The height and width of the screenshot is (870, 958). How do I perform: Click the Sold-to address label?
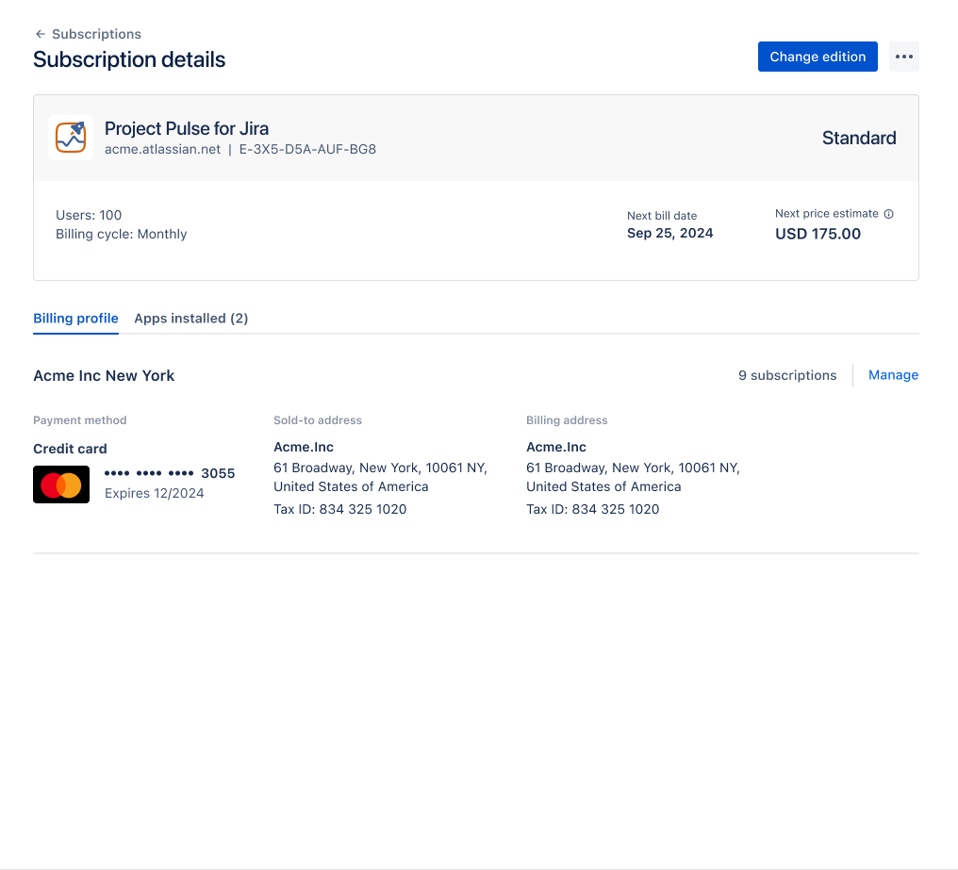click(x=318, y=420)
